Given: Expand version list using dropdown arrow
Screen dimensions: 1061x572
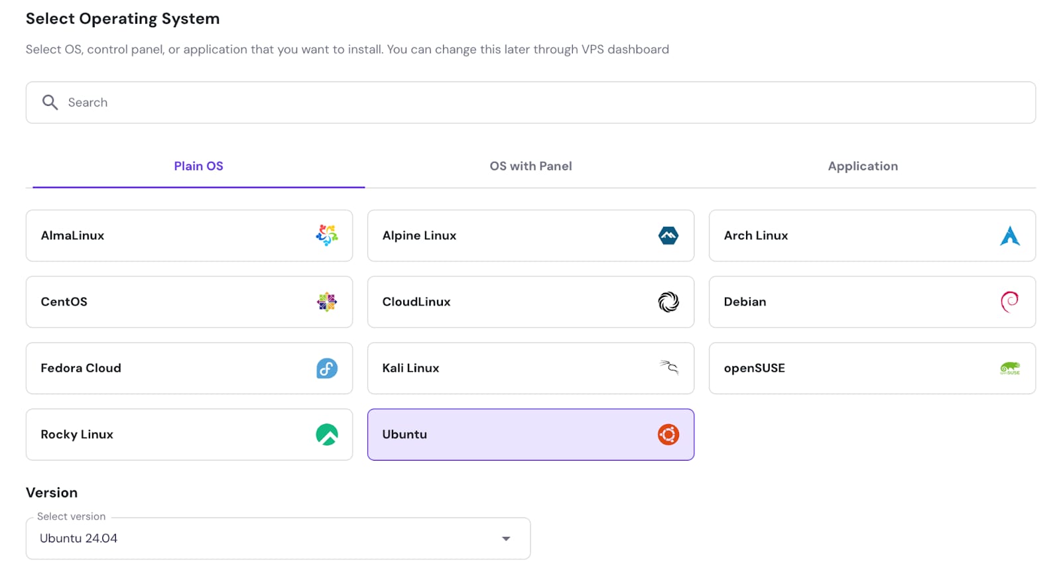Looking at the screenshot, I should pyautogui.click(x=506, y=538).
